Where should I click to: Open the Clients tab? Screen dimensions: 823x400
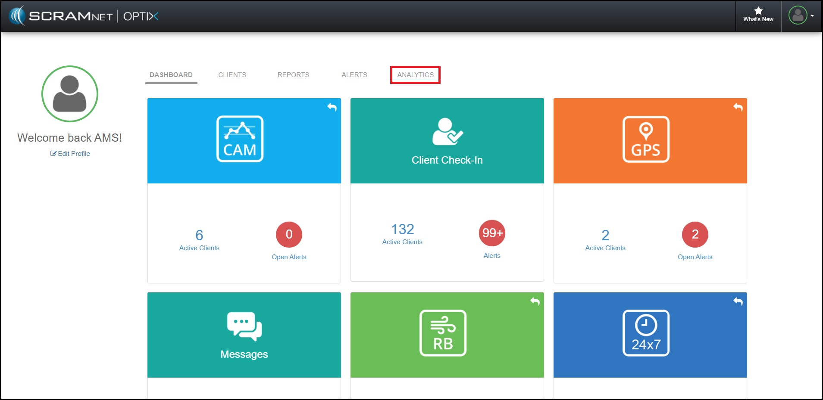point(232,75)
